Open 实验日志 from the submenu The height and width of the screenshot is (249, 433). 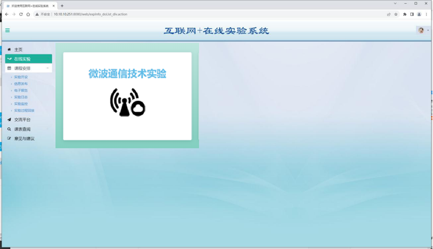click(x=21, y=97)
